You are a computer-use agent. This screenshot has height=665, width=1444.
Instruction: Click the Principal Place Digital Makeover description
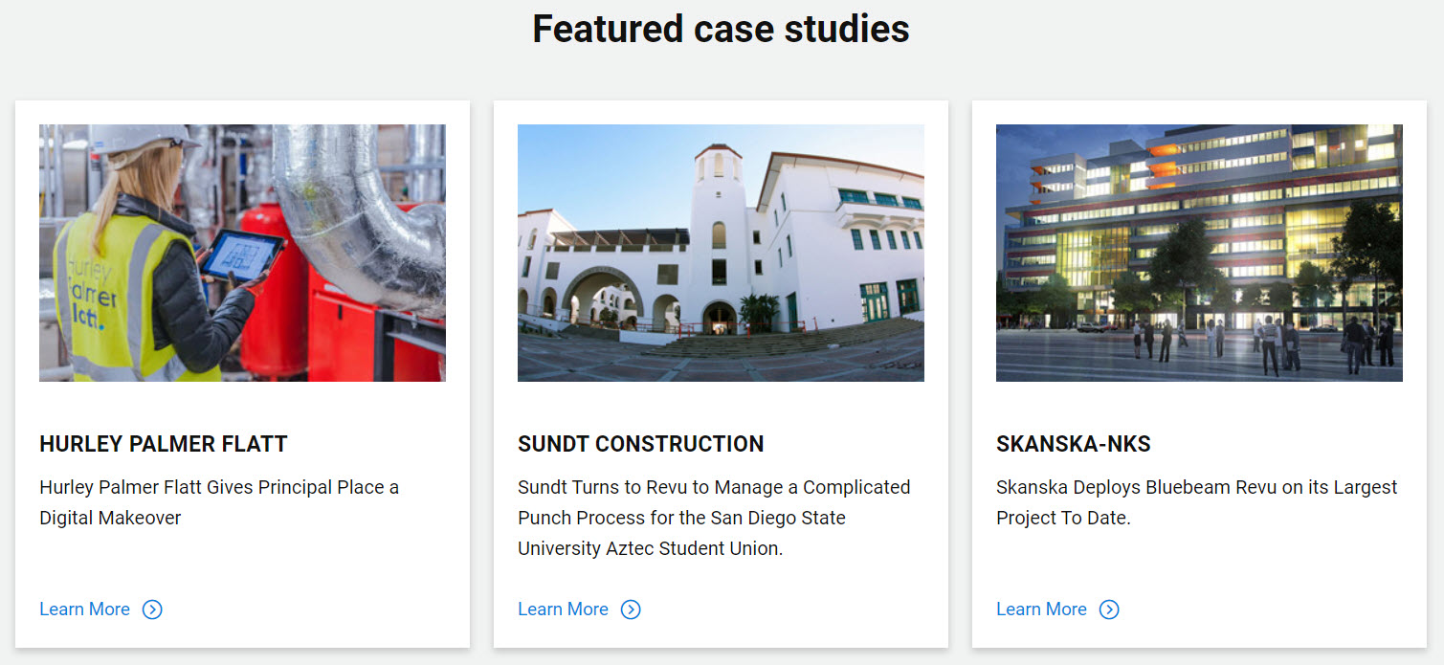(219, 502)
